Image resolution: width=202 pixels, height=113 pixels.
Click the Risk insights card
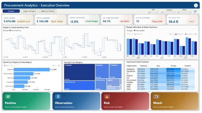(125, 101)
